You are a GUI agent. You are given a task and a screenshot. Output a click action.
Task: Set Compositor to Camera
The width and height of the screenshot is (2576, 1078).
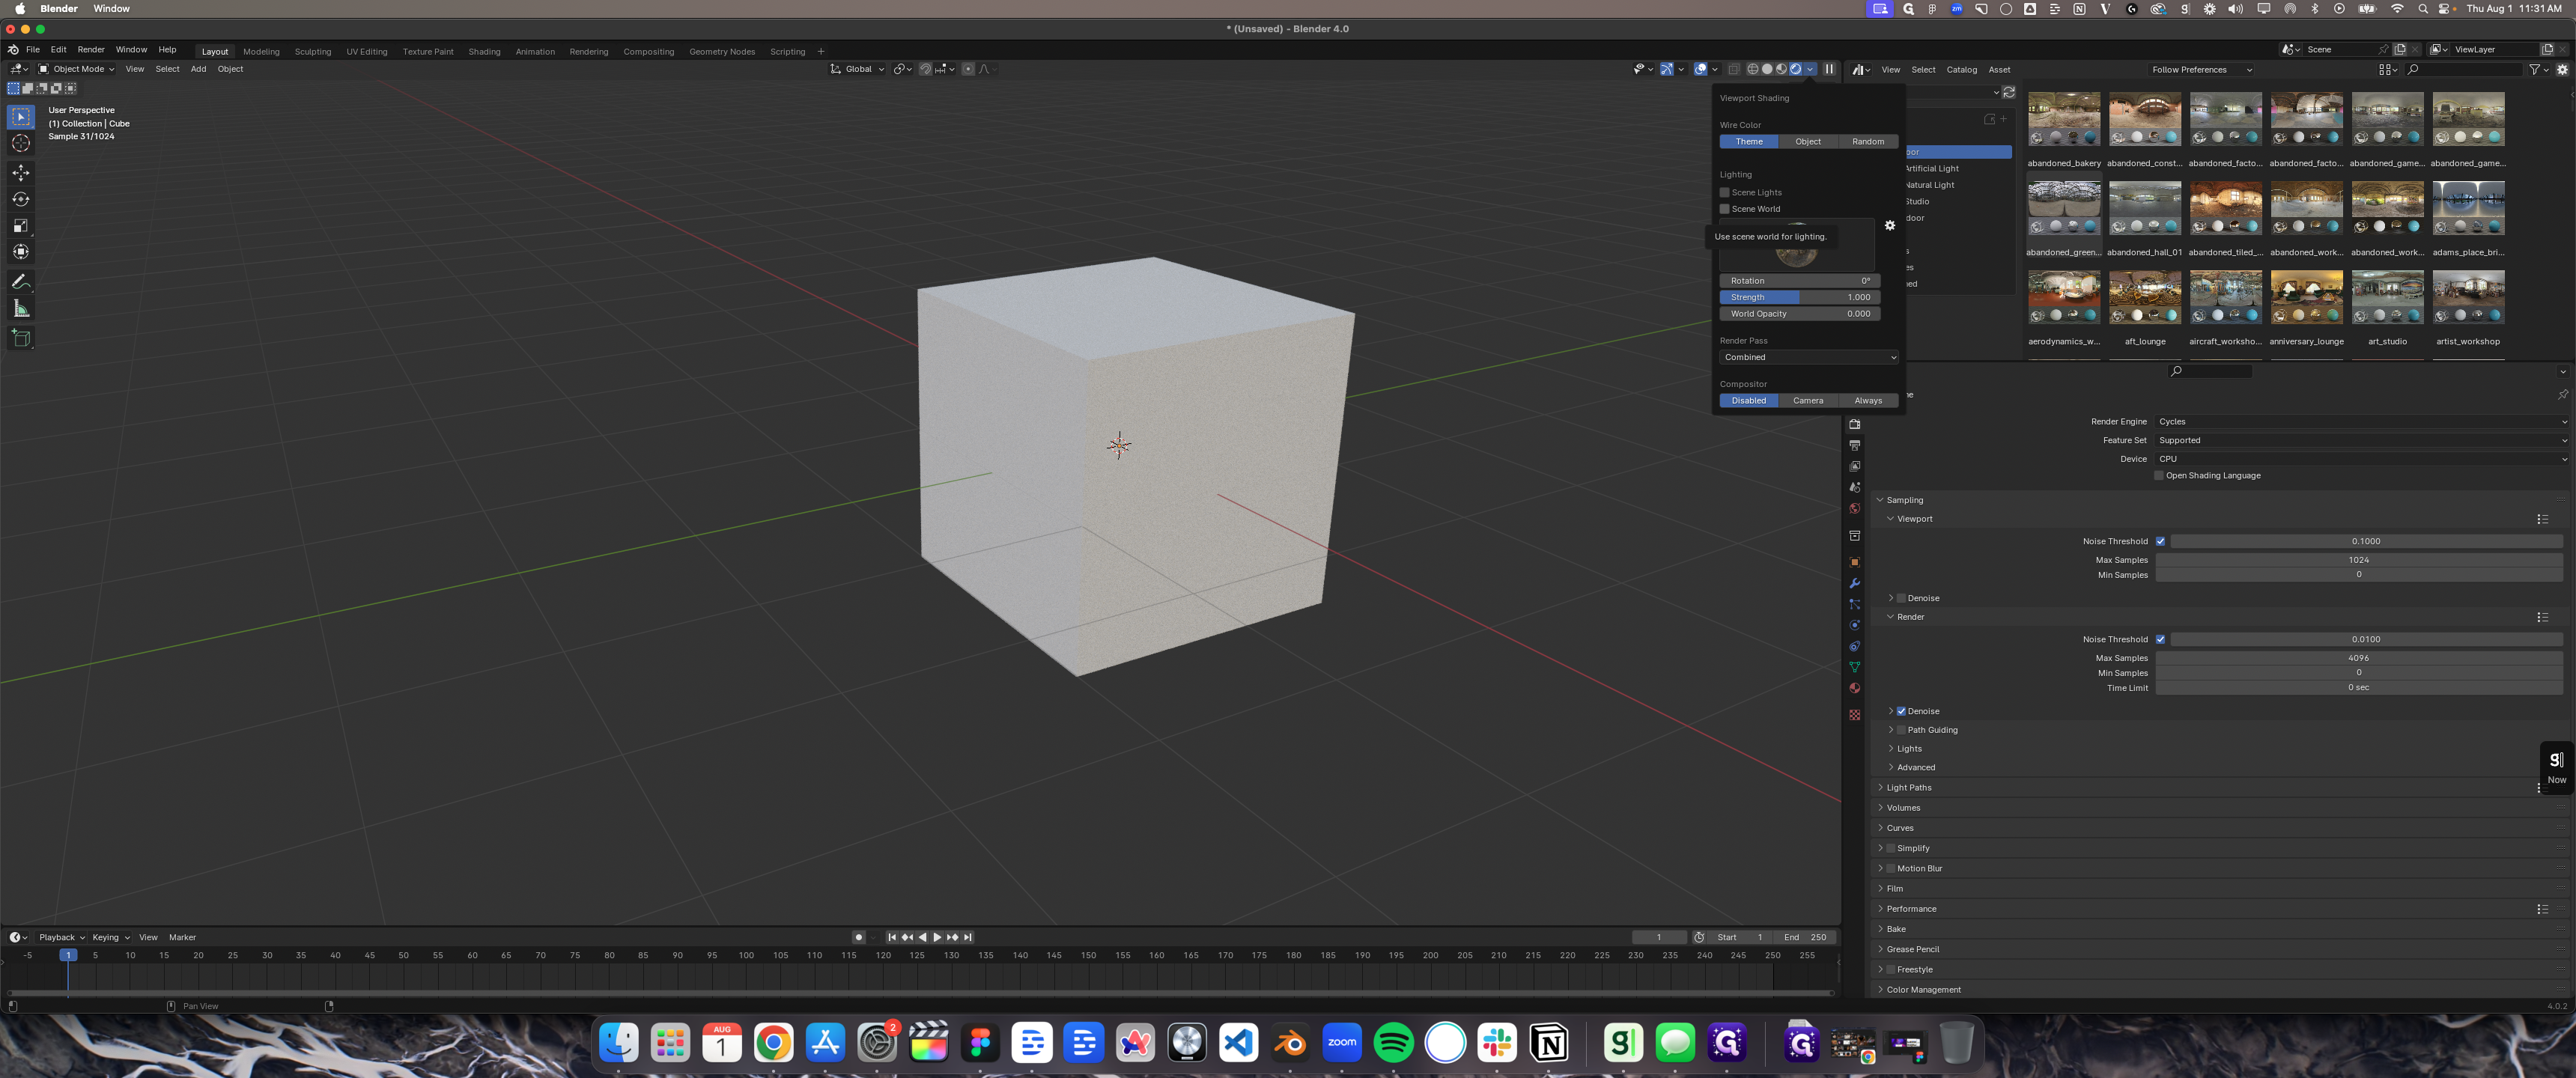(1808, 400)
